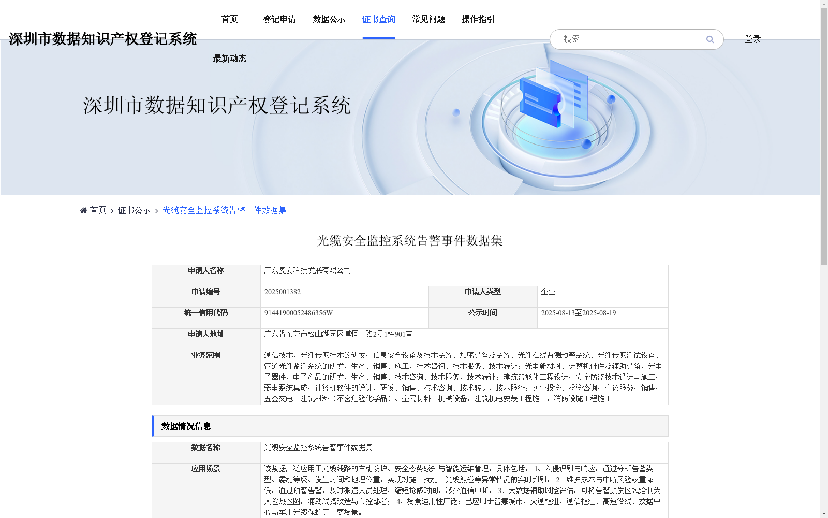The height and width of the screenshot is (518, 828).
Task: Click the publicity period 2025-08-13至2025-08-19
Action: point(578,313)
